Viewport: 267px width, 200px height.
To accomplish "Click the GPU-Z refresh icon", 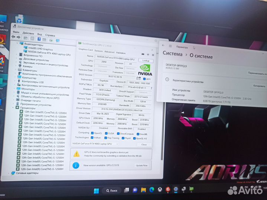I will pyautogui.click(x=148, y=54).
